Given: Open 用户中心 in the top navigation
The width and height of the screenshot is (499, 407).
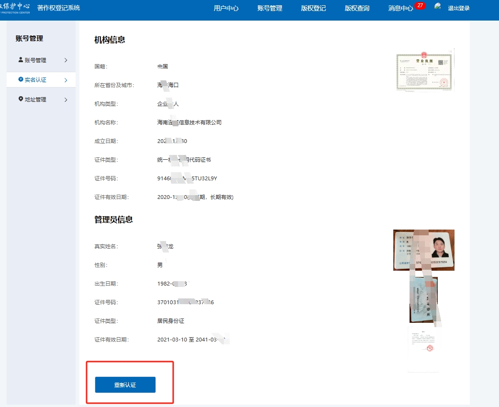Looking at the screenshot, I should (226, 8).
